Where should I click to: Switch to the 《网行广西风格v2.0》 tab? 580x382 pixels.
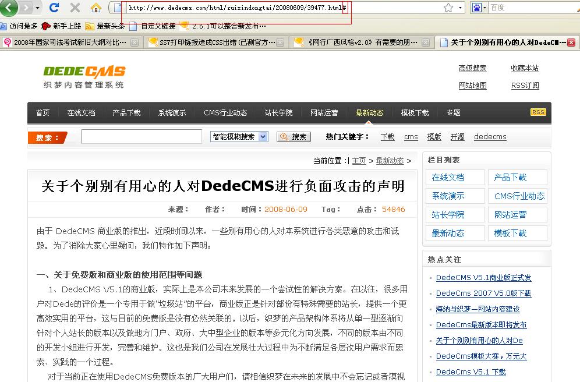[362, 43]
